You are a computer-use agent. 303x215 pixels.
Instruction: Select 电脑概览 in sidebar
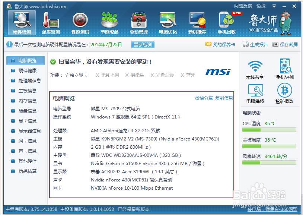26,61
